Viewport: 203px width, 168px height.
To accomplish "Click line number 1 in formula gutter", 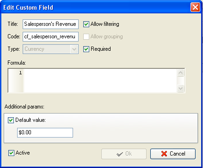I will point(20,73).
